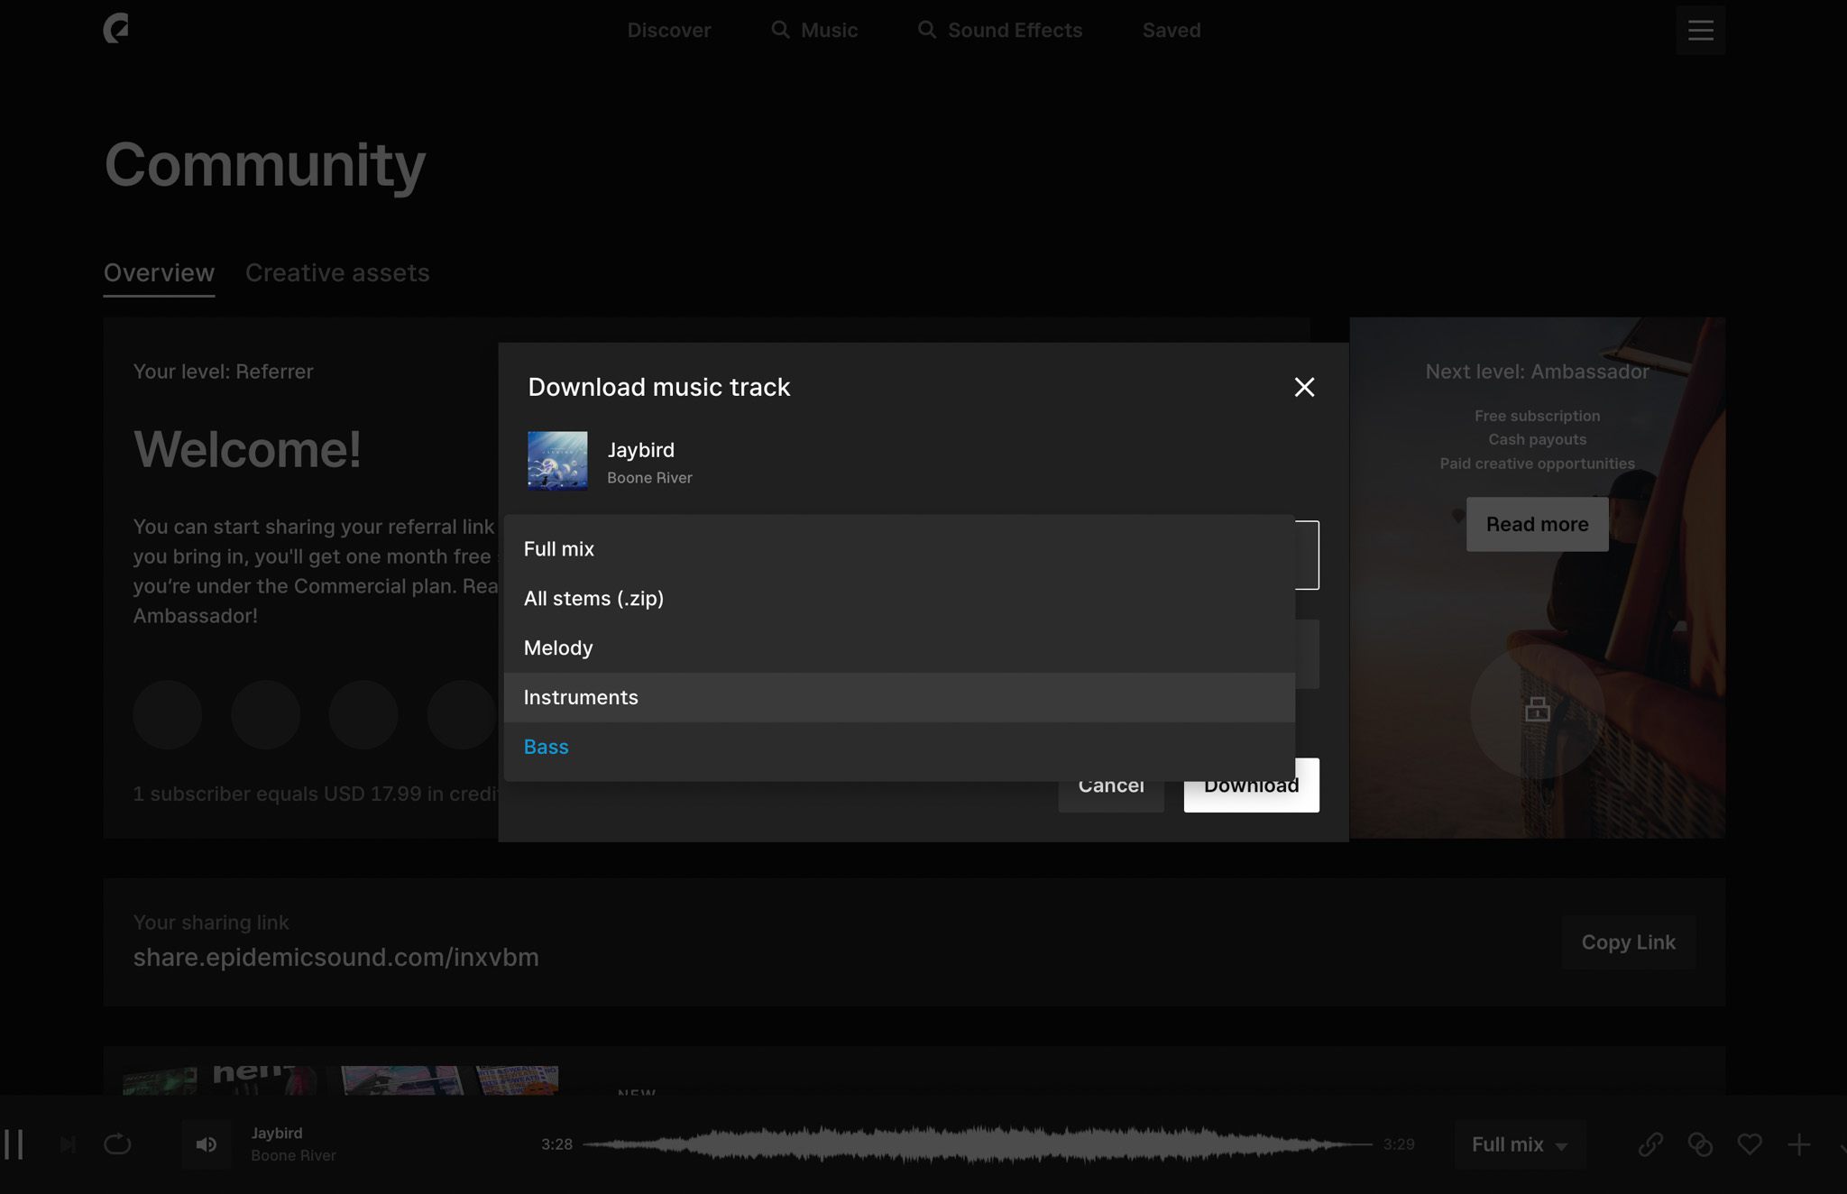Seek within the Jaybird waveform
The width and height of the screenshot is (1847, 1194).
(978, 1144)
